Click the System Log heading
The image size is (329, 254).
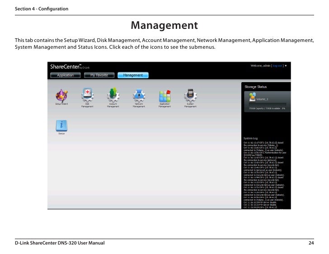(x=250, y=138)
